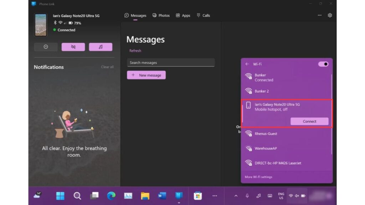Open More Wi-Fi settings
Viewport: 365px width, 205px height.
tap(258, 177)
